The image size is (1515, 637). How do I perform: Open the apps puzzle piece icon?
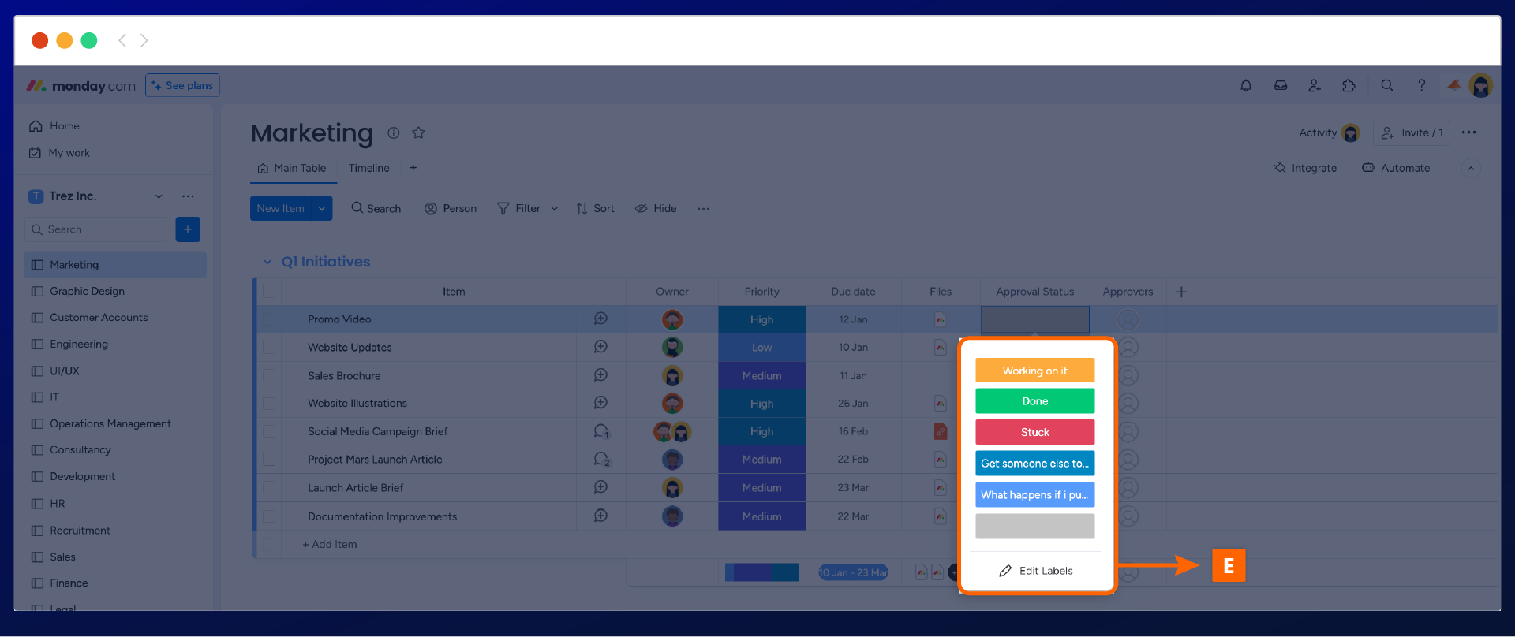click(x=1349, y=86)
